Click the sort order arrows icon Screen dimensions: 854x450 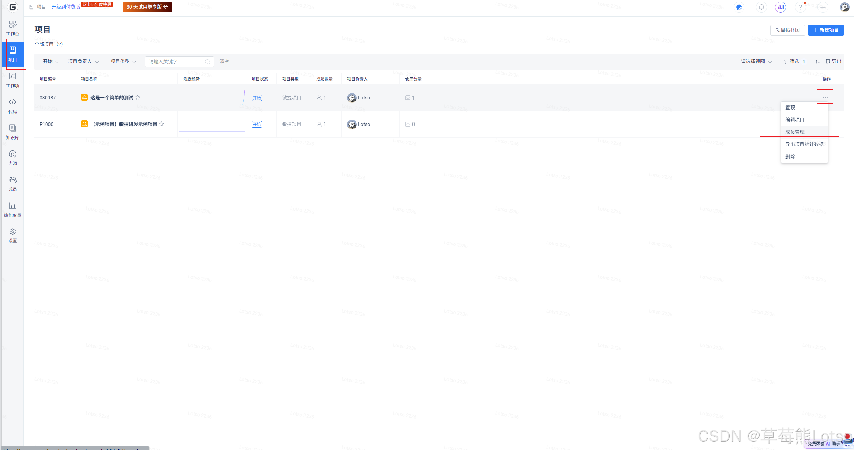817,62
